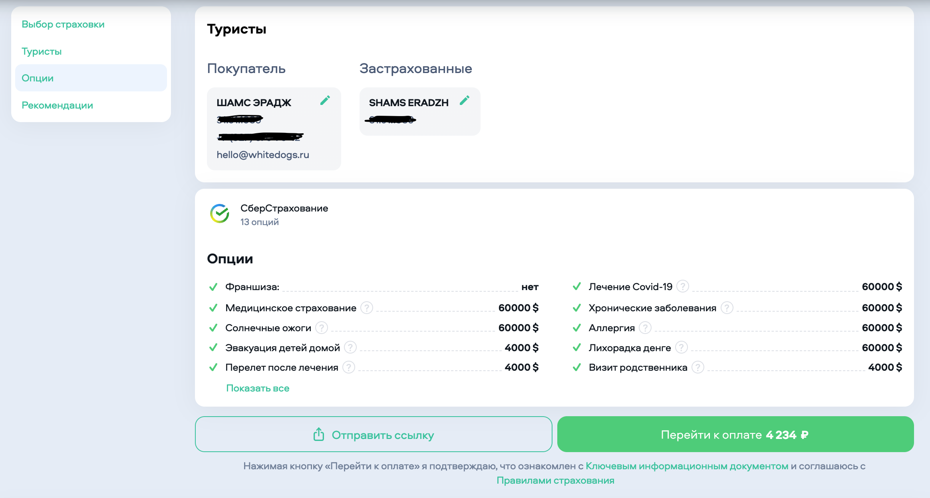Screen dimensions: 930x498
Task: Click question mark beside Хронические заболевания
Action: click(x=727, y=308)
